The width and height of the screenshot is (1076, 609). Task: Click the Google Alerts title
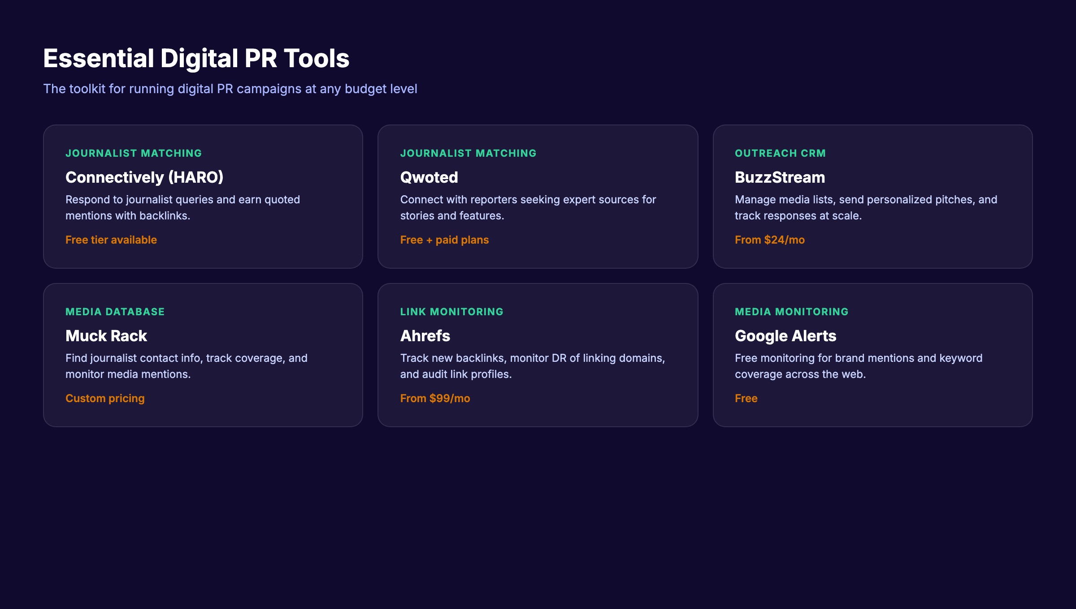(x=785, y=336)
